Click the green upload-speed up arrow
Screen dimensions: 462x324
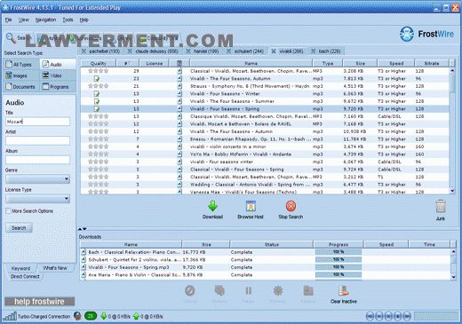pos(136,316)
